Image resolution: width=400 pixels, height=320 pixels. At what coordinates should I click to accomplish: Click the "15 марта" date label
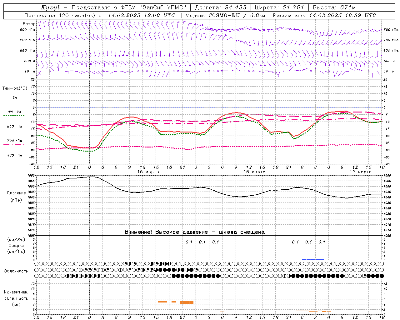click(x=148, y=172)
